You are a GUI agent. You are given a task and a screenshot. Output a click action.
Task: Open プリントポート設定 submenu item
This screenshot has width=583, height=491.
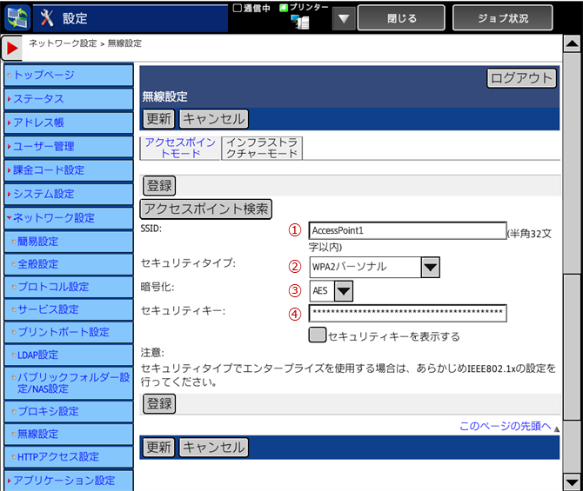[69, 332]
